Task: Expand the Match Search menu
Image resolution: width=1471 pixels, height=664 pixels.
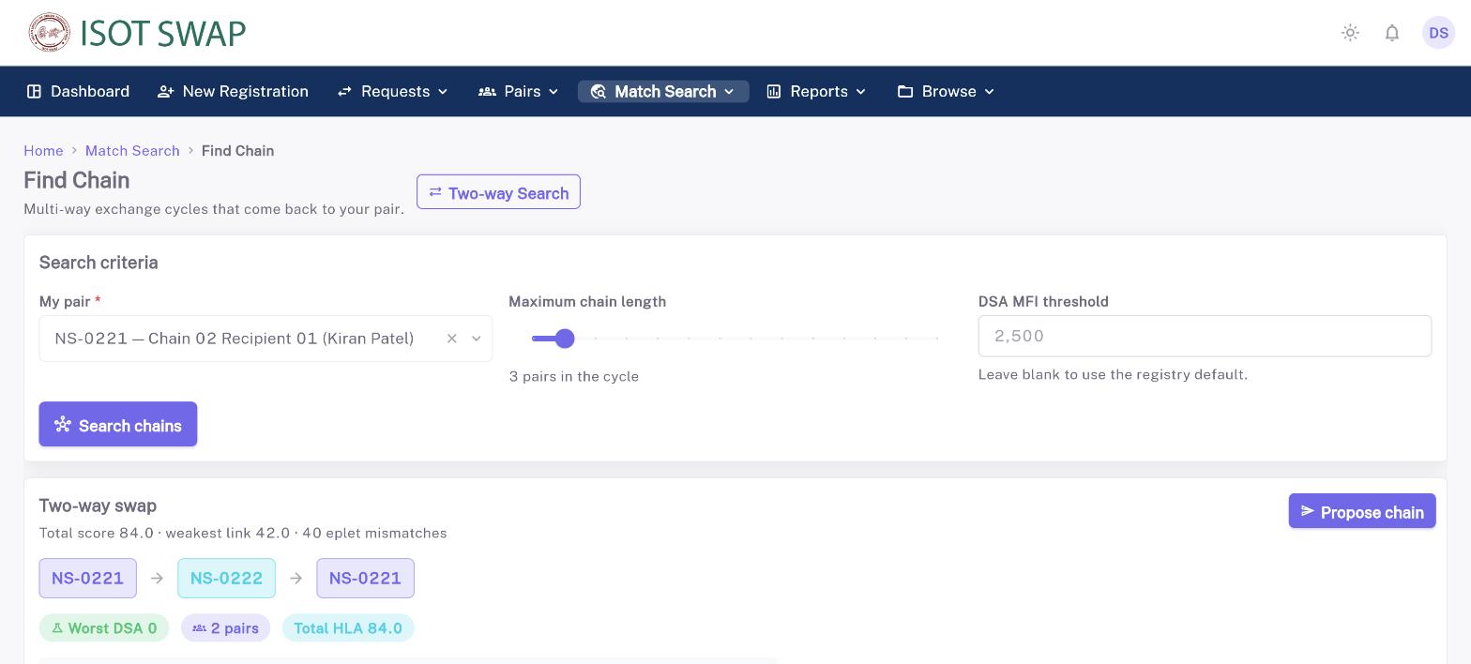Action: point(663,91)
